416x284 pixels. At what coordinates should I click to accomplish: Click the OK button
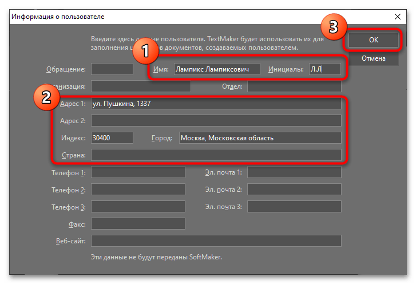point(373,40)
